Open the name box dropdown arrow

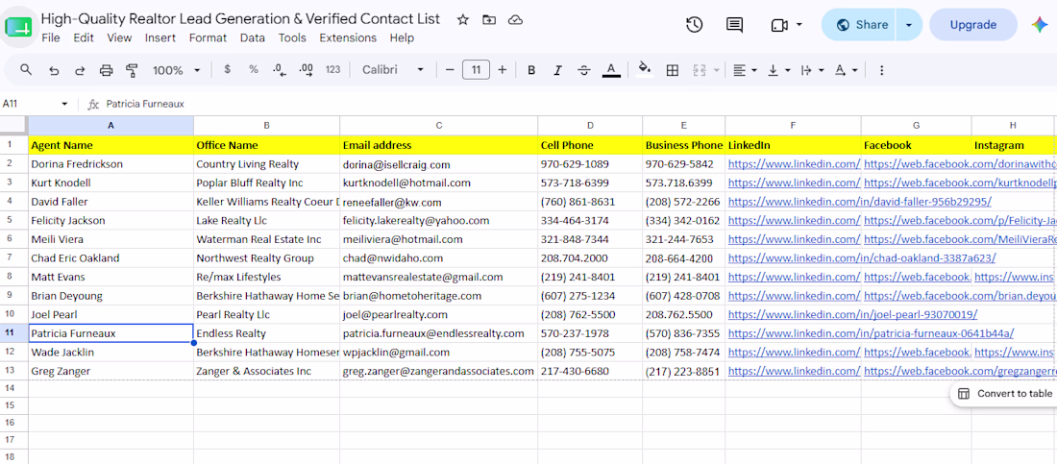coord(64,104)
